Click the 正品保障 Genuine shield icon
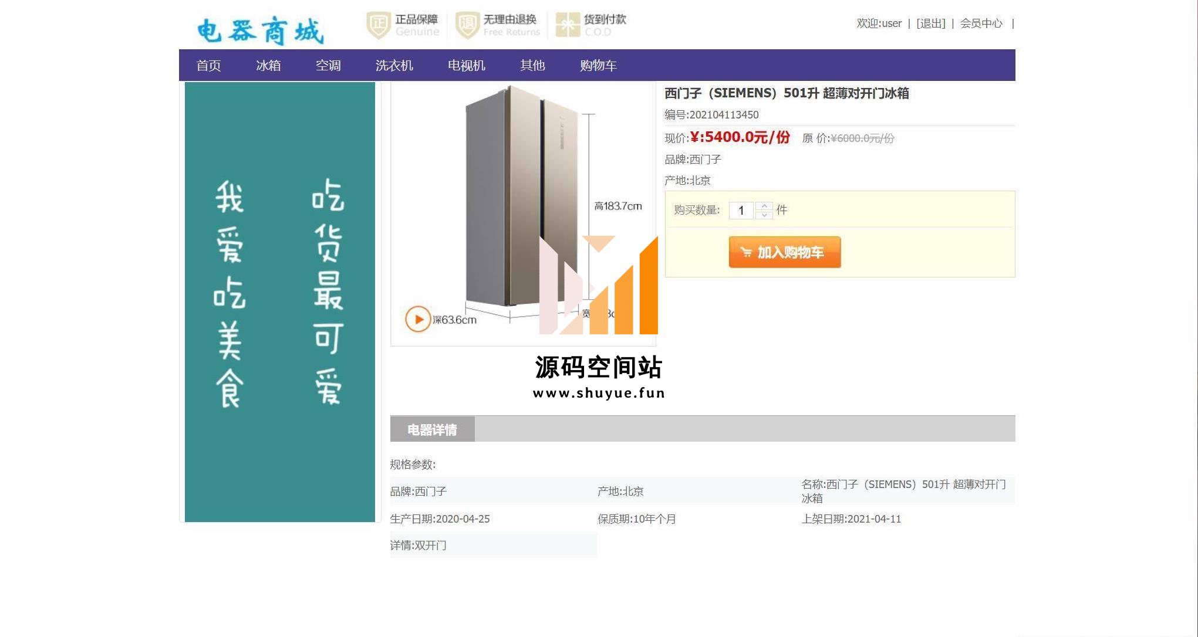 (379, 25)
